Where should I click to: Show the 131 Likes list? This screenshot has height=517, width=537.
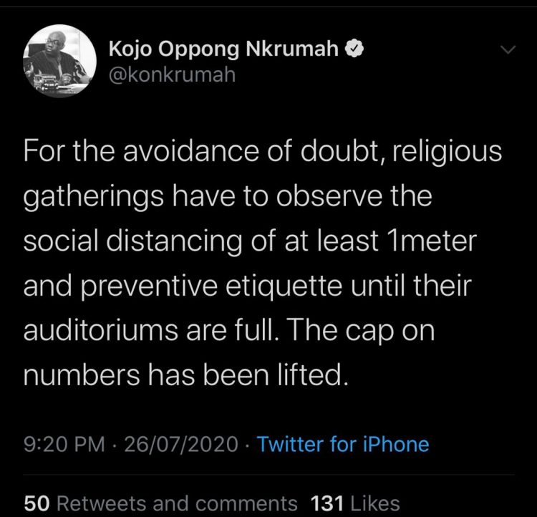(354, 503)
